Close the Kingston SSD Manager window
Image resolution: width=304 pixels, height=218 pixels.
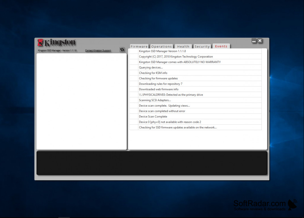pyautogui.click(x=260, y=41)
